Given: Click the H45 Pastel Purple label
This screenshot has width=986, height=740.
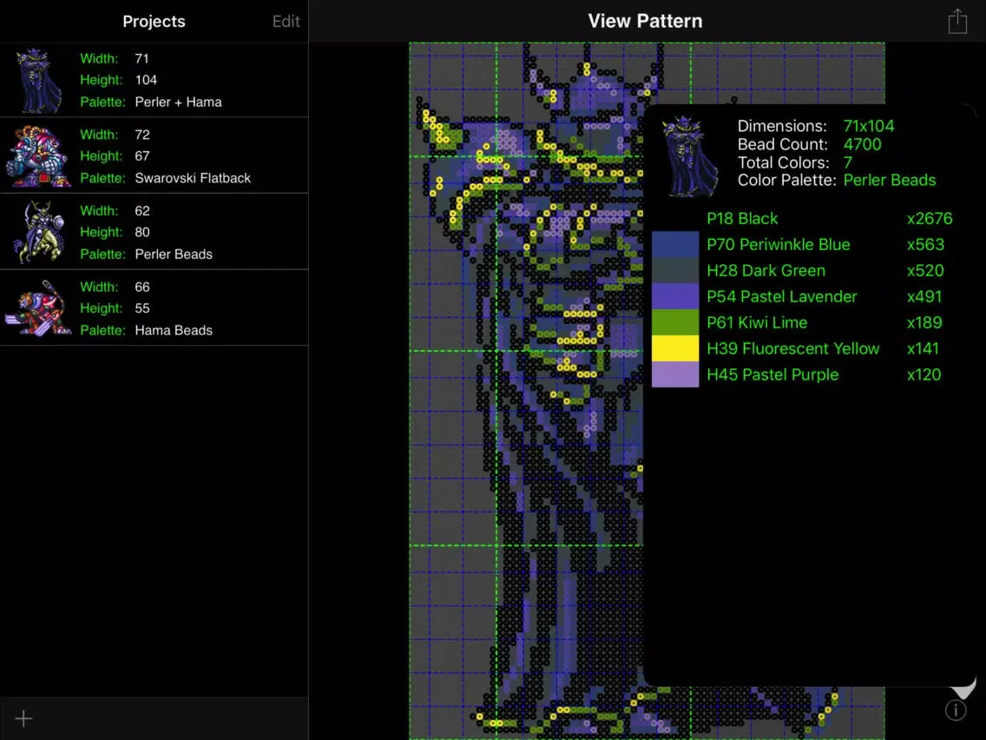Looking at the screenshot, I should [772, 374].
